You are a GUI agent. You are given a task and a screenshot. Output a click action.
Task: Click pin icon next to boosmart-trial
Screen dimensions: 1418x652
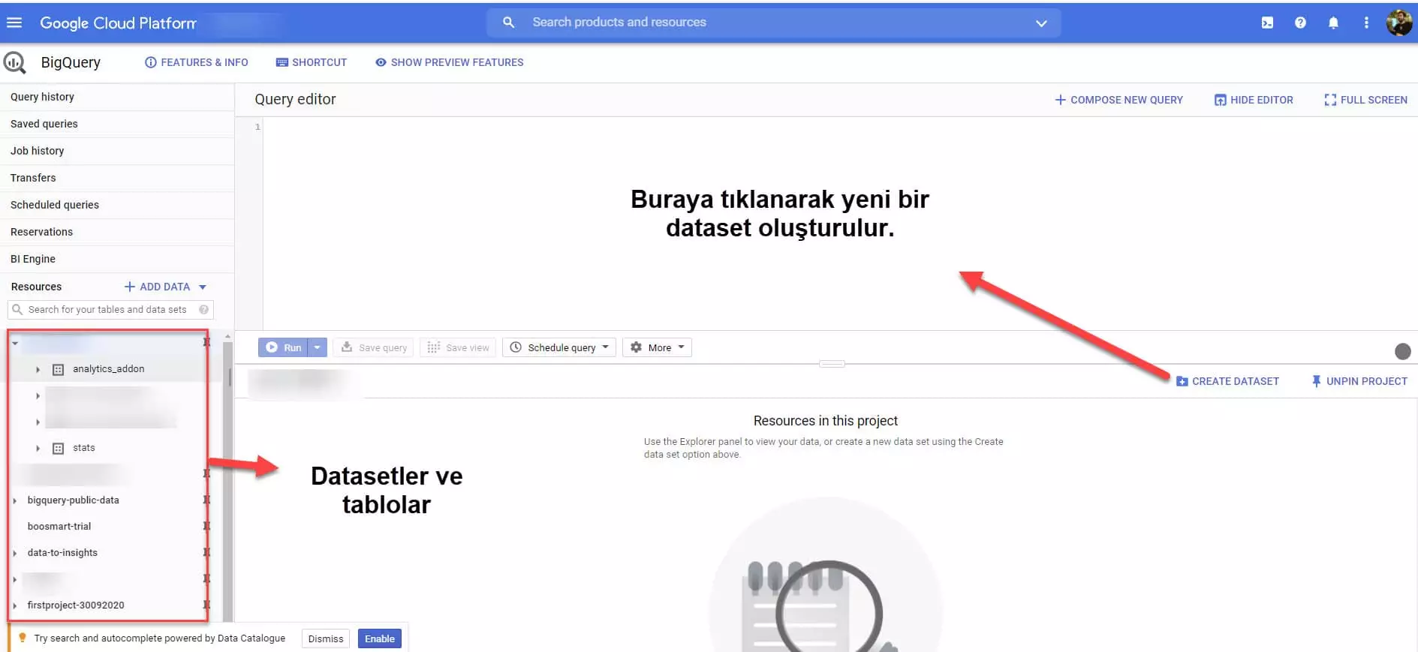coord(206,526)
